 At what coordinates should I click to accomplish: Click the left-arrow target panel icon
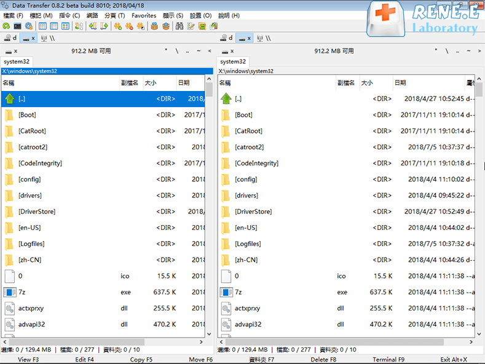tap(93, 26)
